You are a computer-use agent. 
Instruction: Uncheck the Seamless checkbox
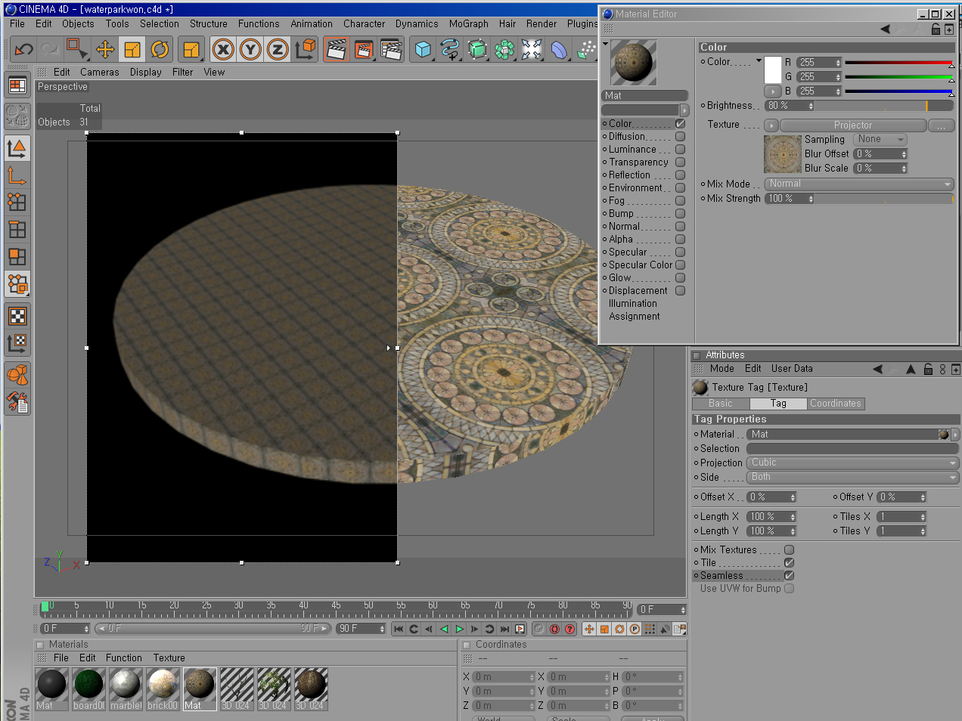(789, 576)
